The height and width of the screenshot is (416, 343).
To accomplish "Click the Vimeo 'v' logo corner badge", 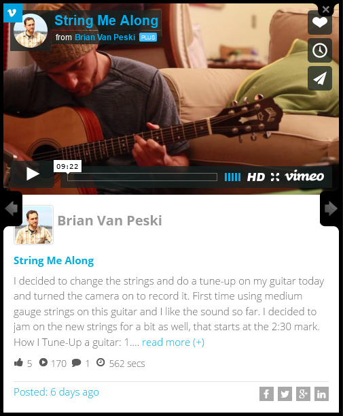I will (x=13, y=13).
